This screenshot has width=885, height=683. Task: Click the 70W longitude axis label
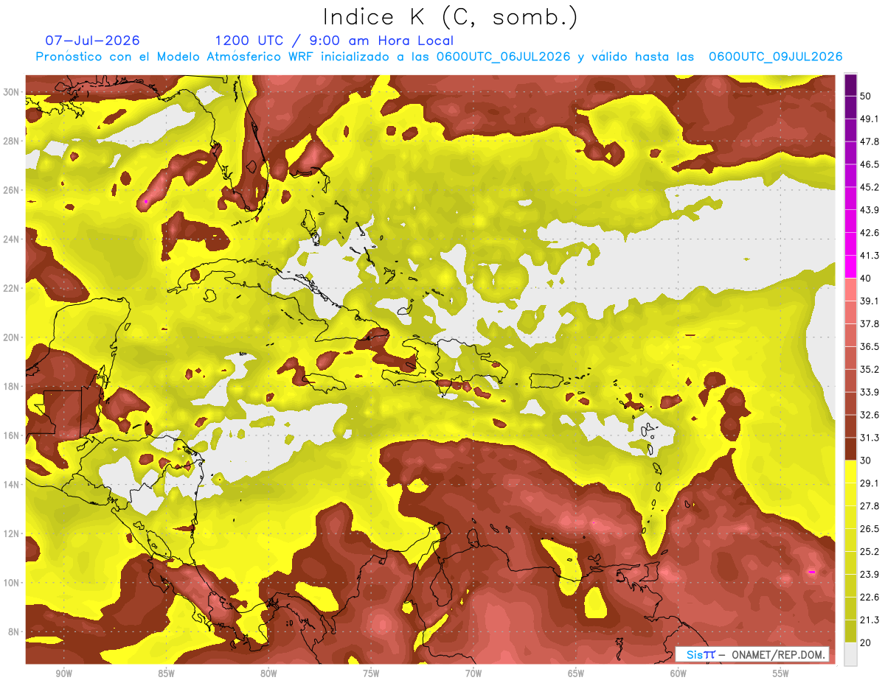coord(473,673)
